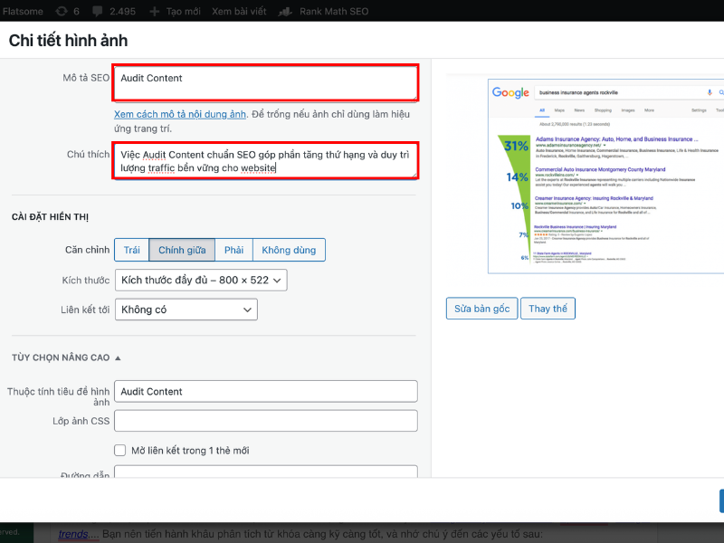Open Rank Math SEO chart icon
Viewport: 724px width, 543px height.
tap(285, 12)
